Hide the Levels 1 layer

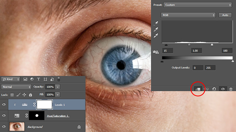tap(4, 104)
